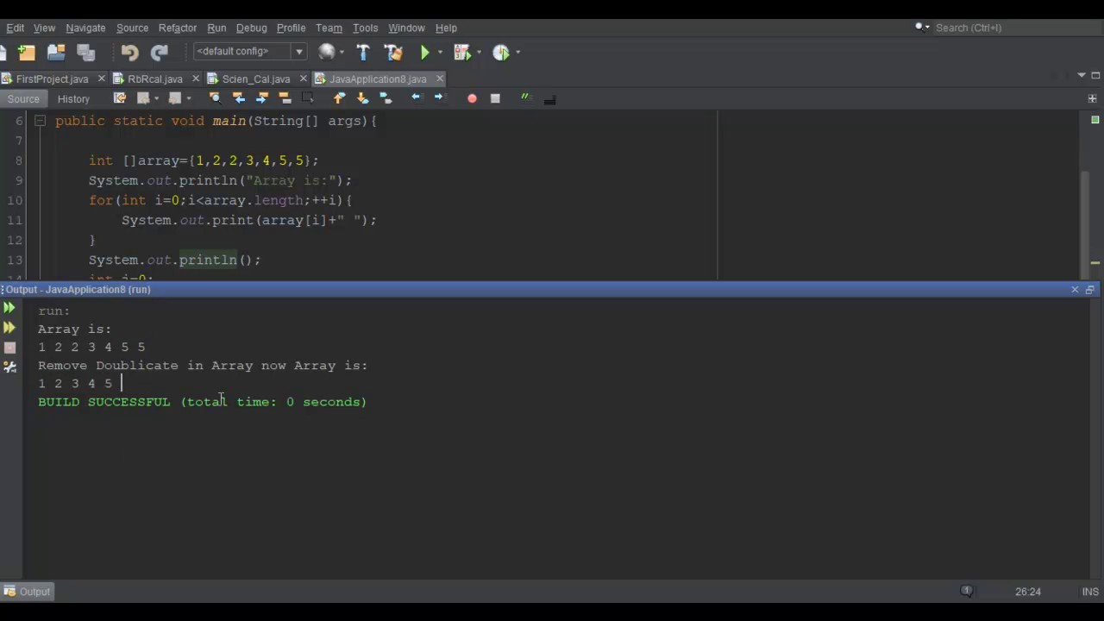Toggle rectangular selection icon
This screenshot has height=621, width=1104.
pos(308,98)
